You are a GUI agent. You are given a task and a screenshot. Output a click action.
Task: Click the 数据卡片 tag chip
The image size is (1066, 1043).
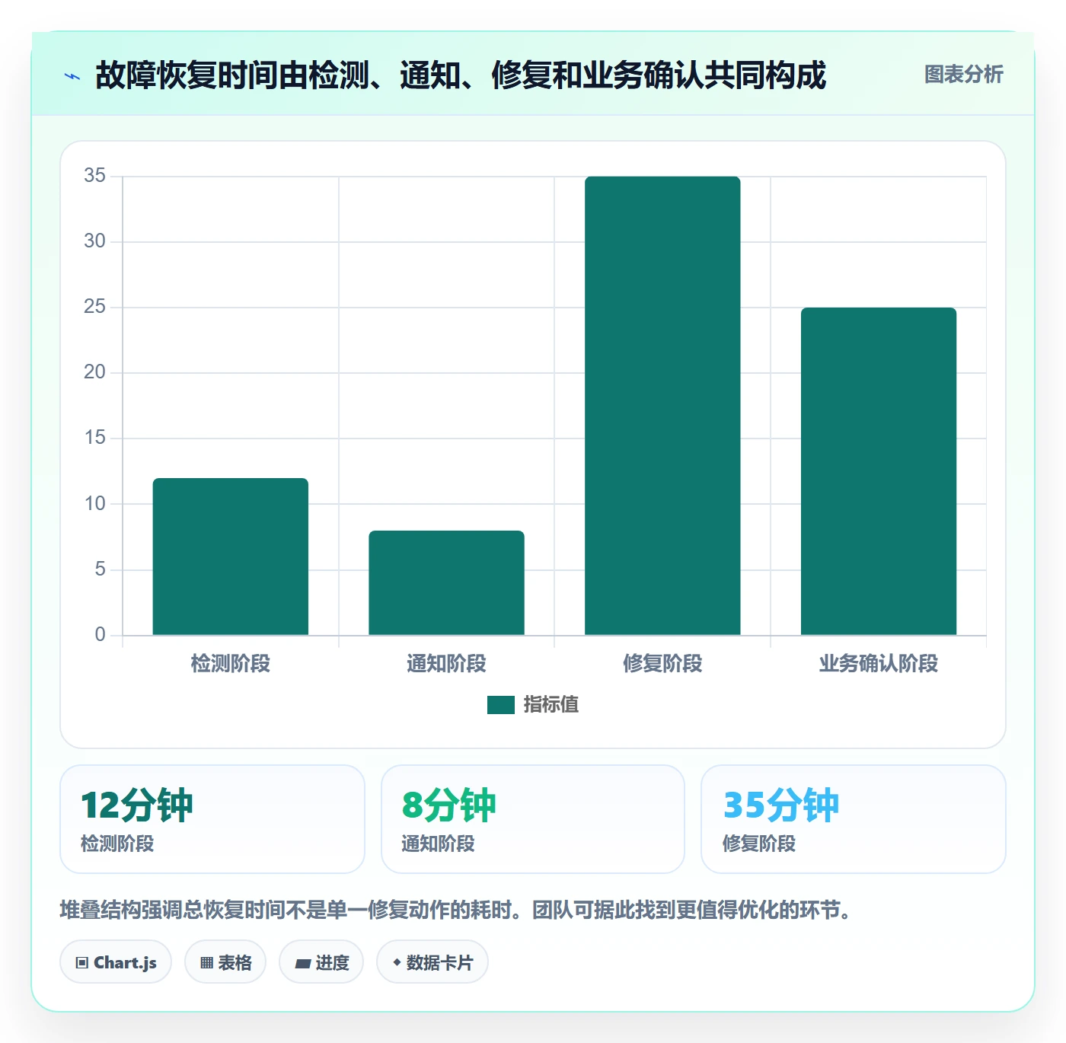(432, 962)
